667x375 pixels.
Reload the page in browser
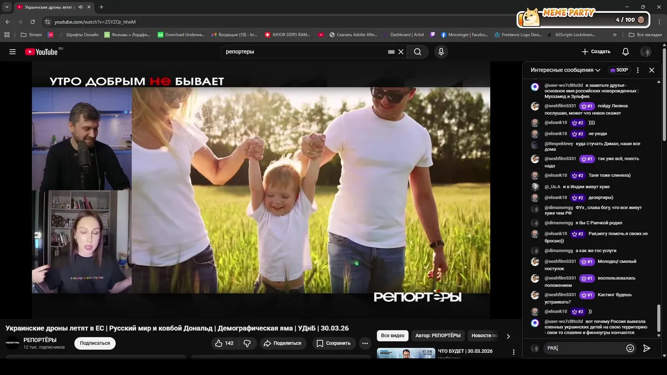coord(32,22)
